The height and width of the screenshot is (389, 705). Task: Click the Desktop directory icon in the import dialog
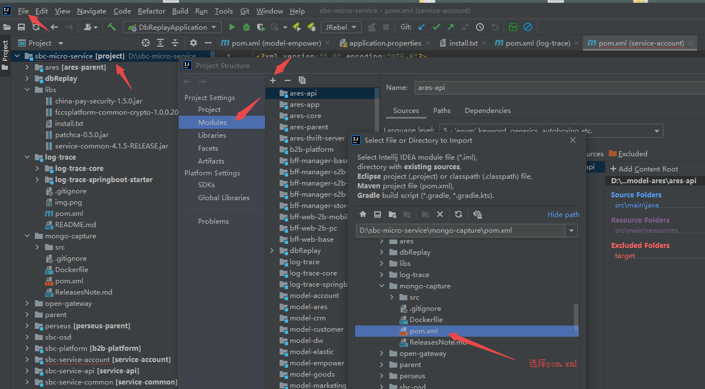[x=378, y=214]
